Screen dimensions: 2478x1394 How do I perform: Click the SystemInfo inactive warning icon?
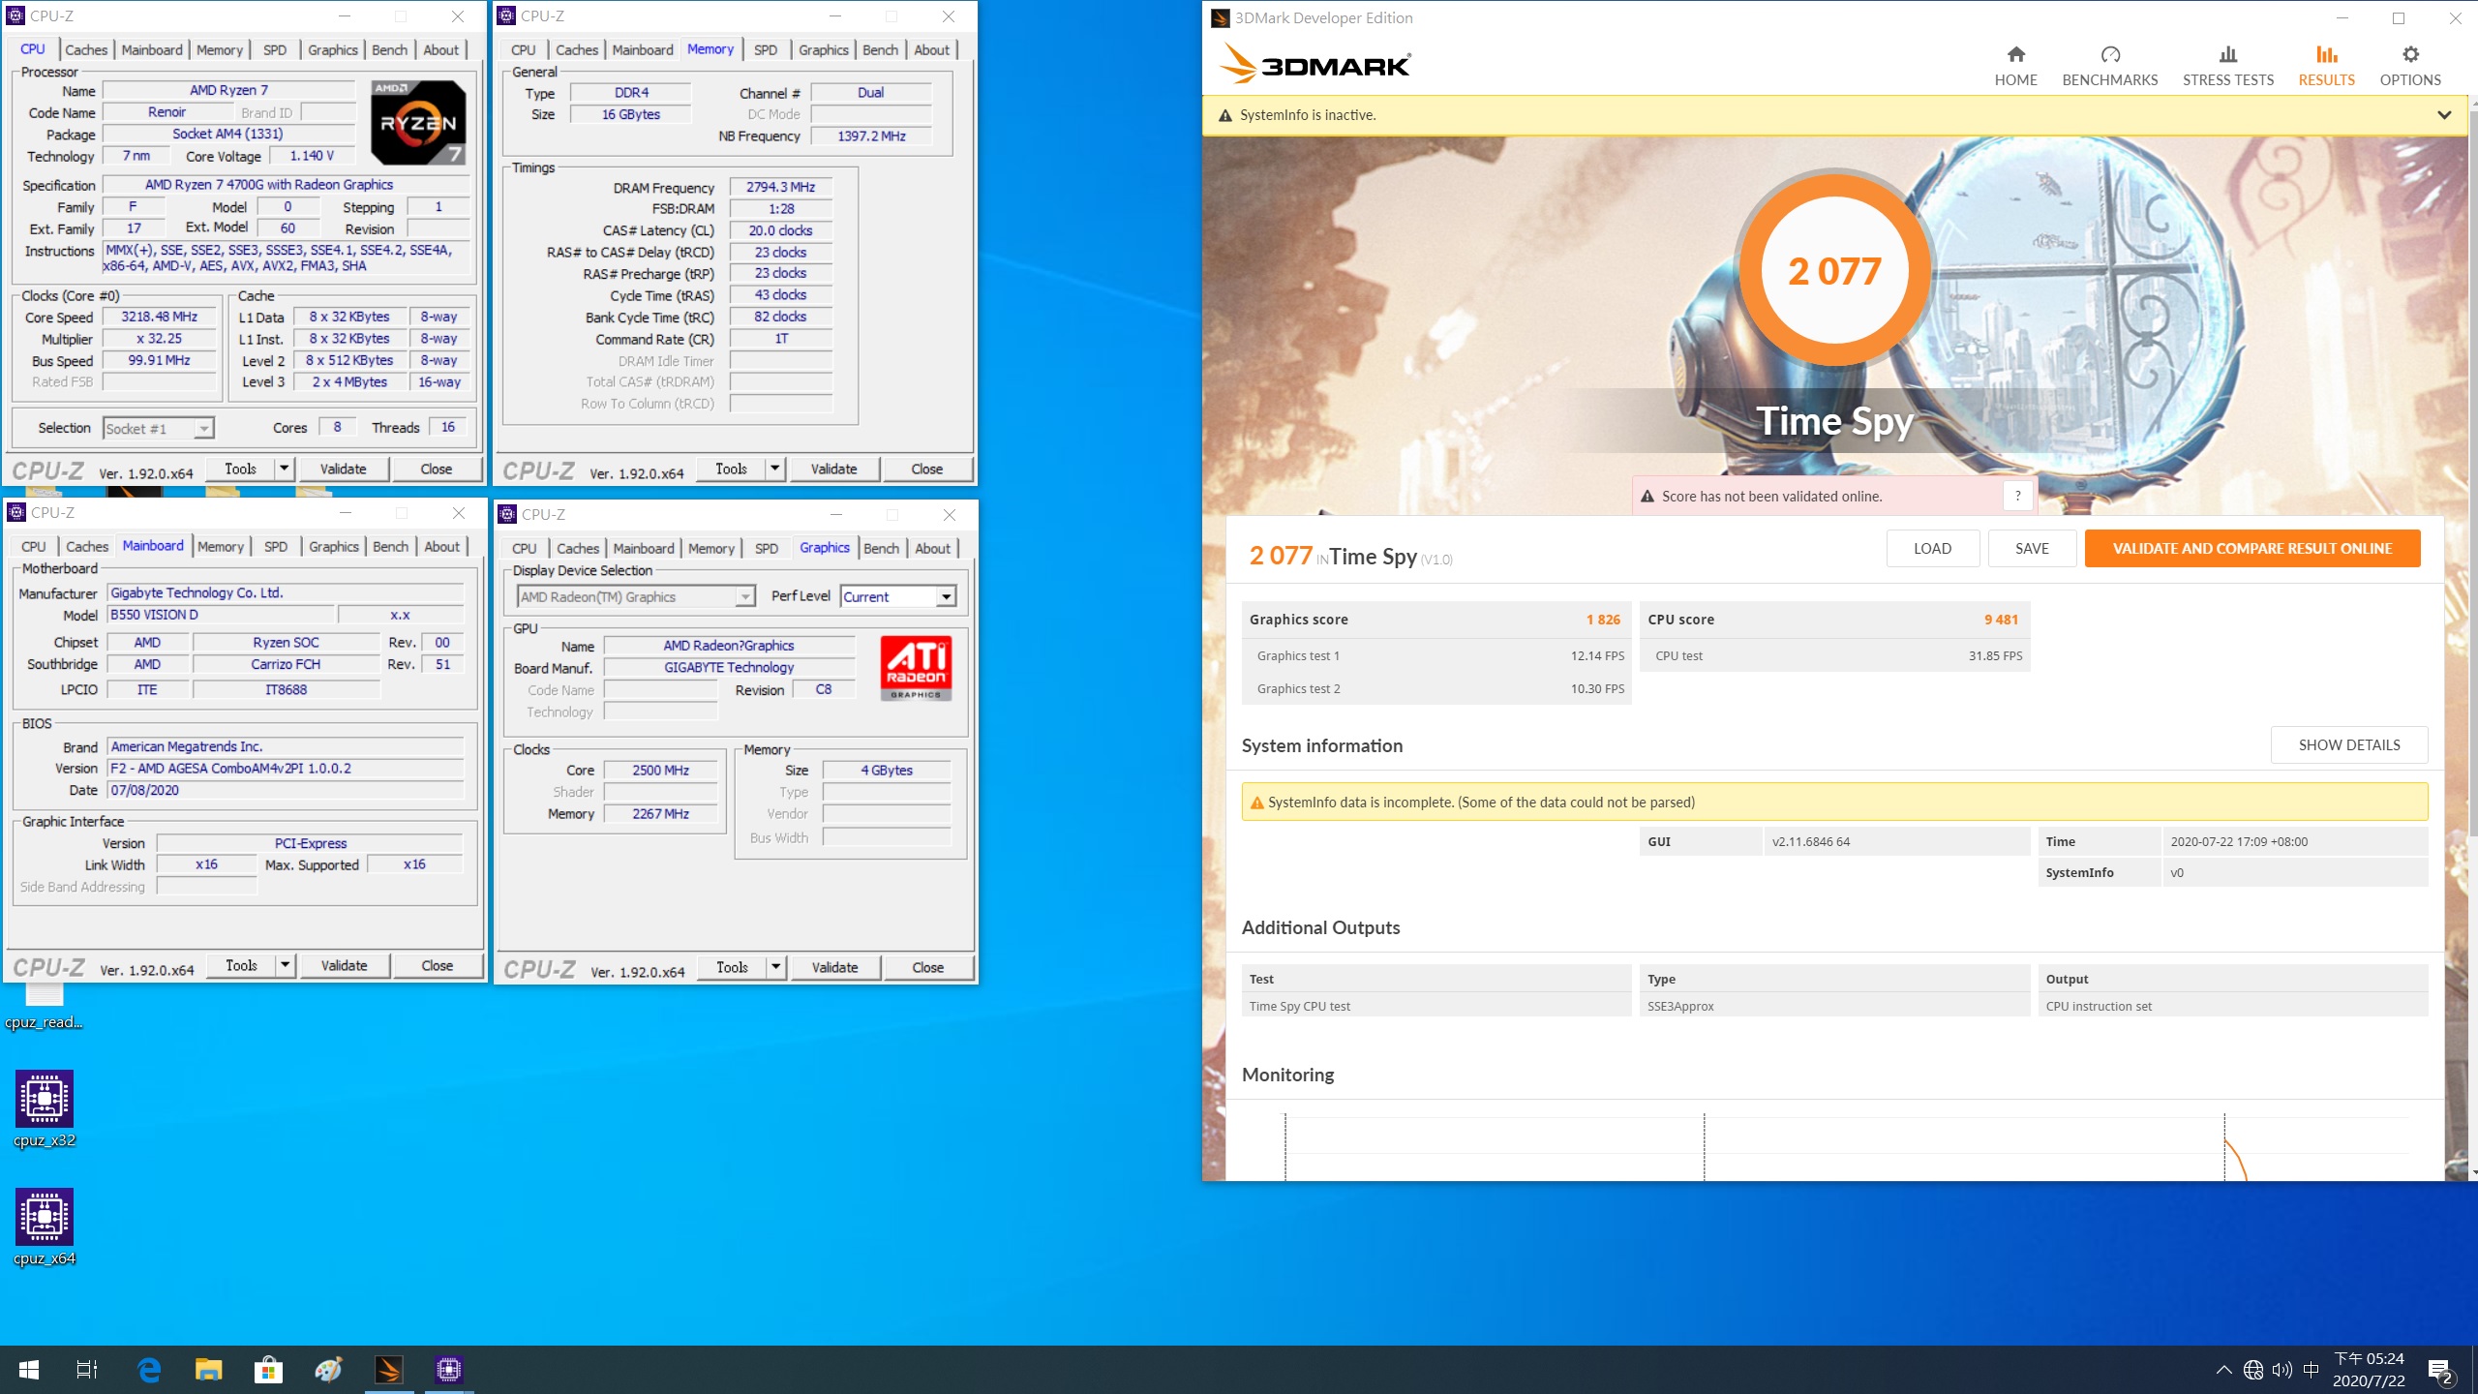point(1224,115)
